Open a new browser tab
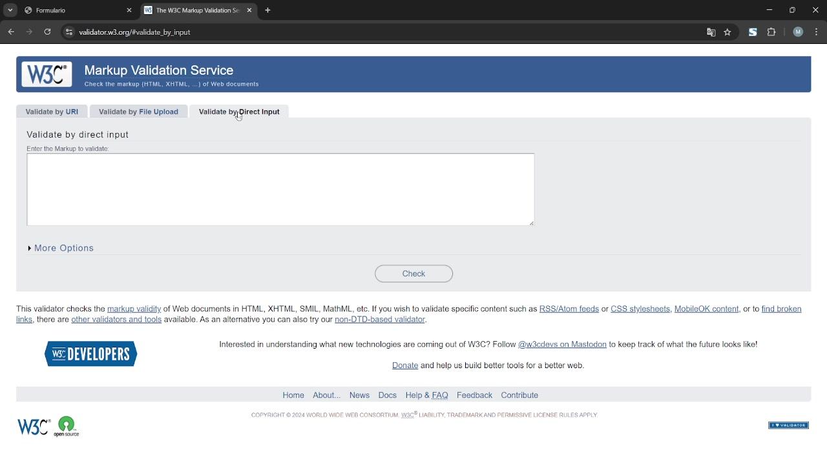Screen dimensions: 827x465 (x=267, y=10)
